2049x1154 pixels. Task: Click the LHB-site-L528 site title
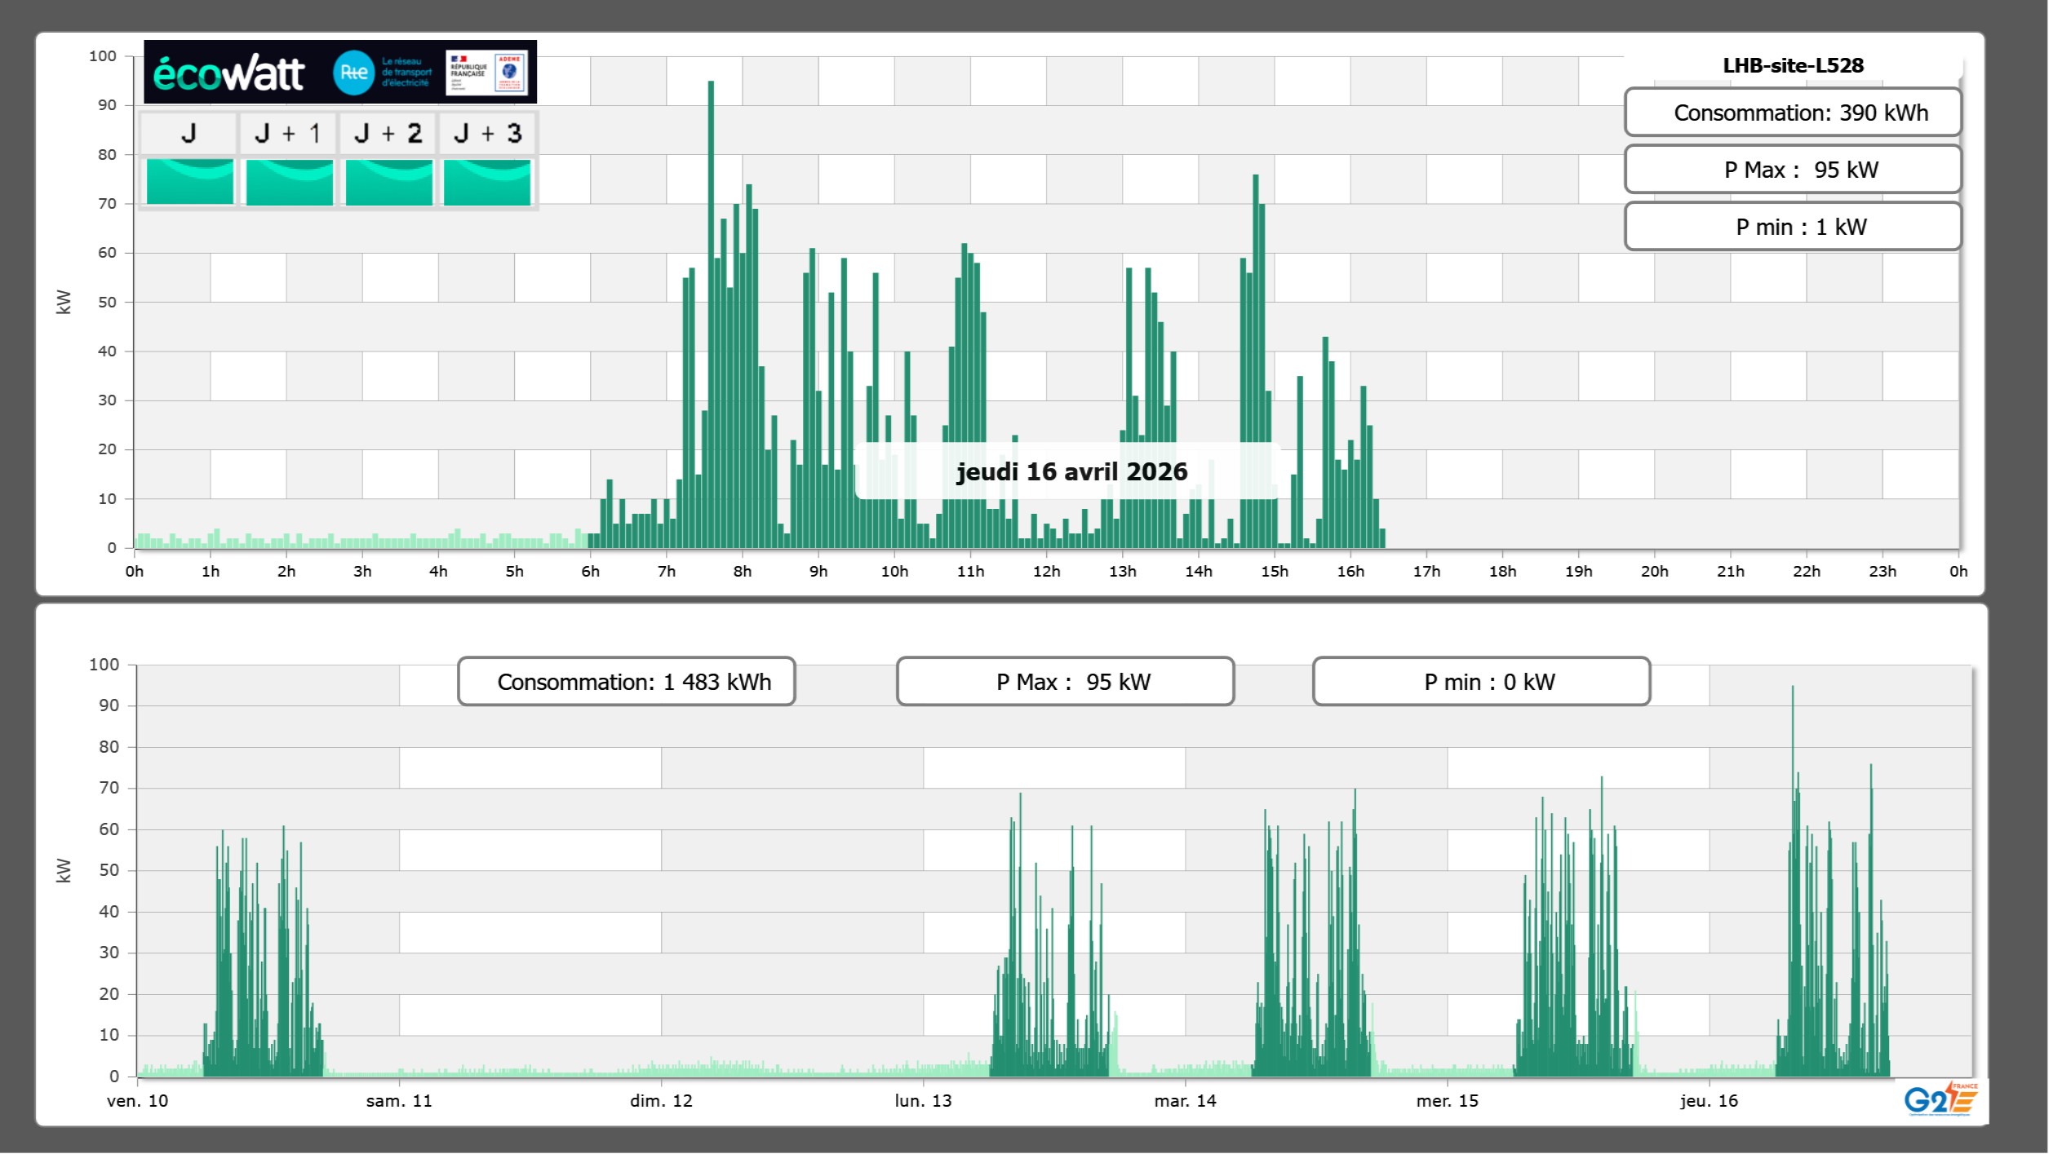(1792, 65)
